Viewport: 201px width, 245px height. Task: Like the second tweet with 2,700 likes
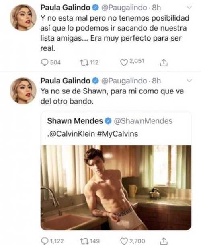pyautogui.click(x=124, y=241)
